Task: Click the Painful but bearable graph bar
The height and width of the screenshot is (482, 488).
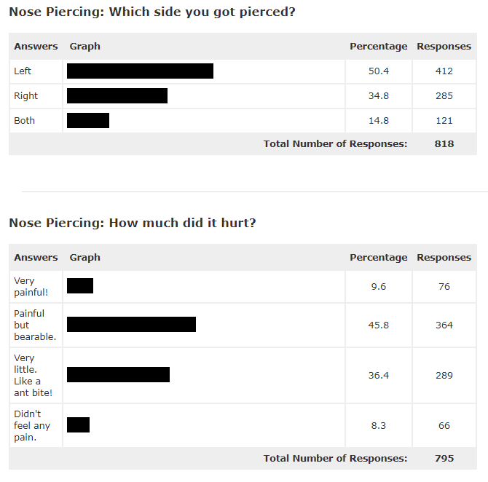Action: 131,324
